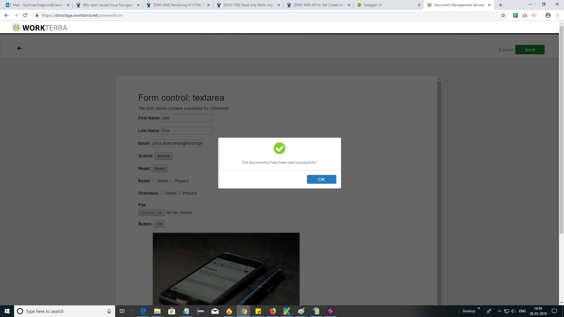Image resolution: width=564 pixels, height=317 pixels.
Task: Reload the page
Action: (25, 15)
